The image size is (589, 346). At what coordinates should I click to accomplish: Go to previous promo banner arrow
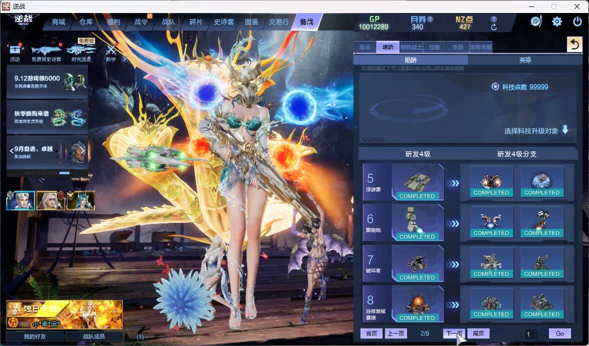11,150
